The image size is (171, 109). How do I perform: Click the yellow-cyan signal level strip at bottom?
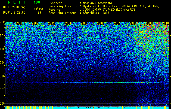(x=87, y=107)
